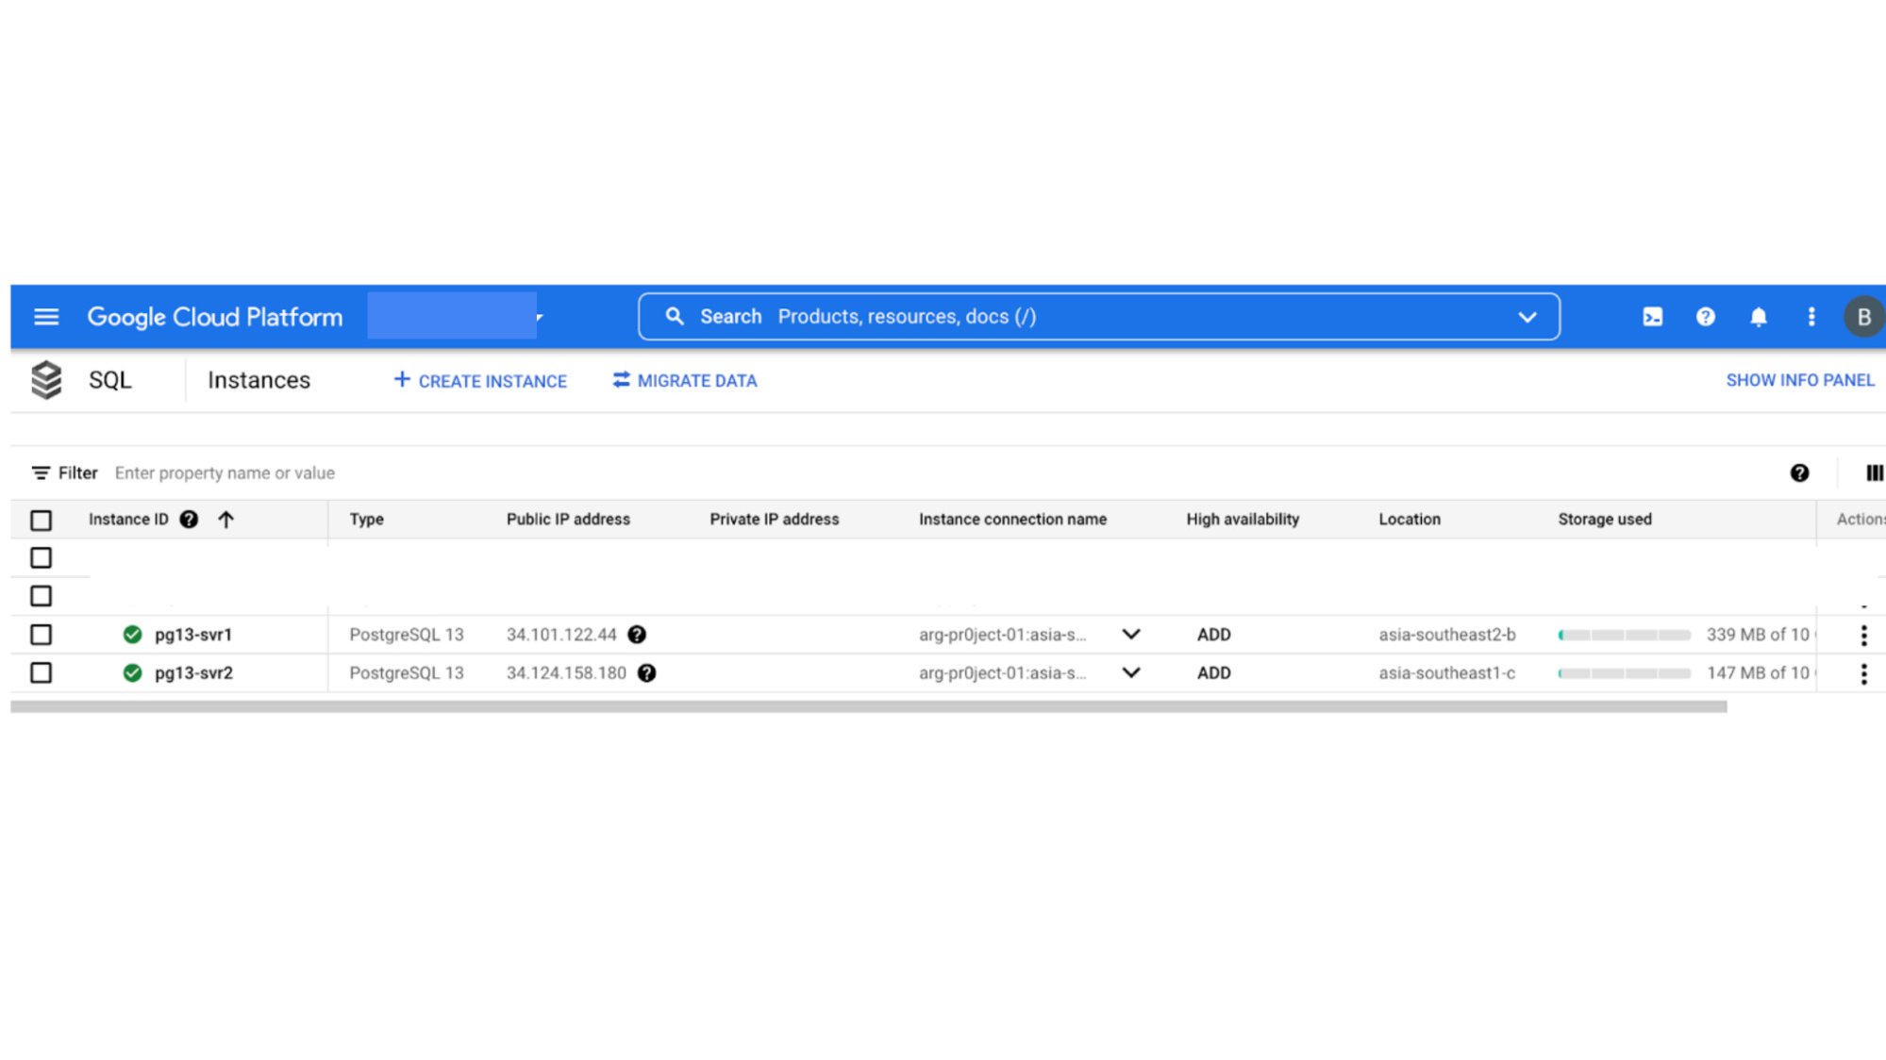Open the account avatar B

click(x=1864, y=317)
